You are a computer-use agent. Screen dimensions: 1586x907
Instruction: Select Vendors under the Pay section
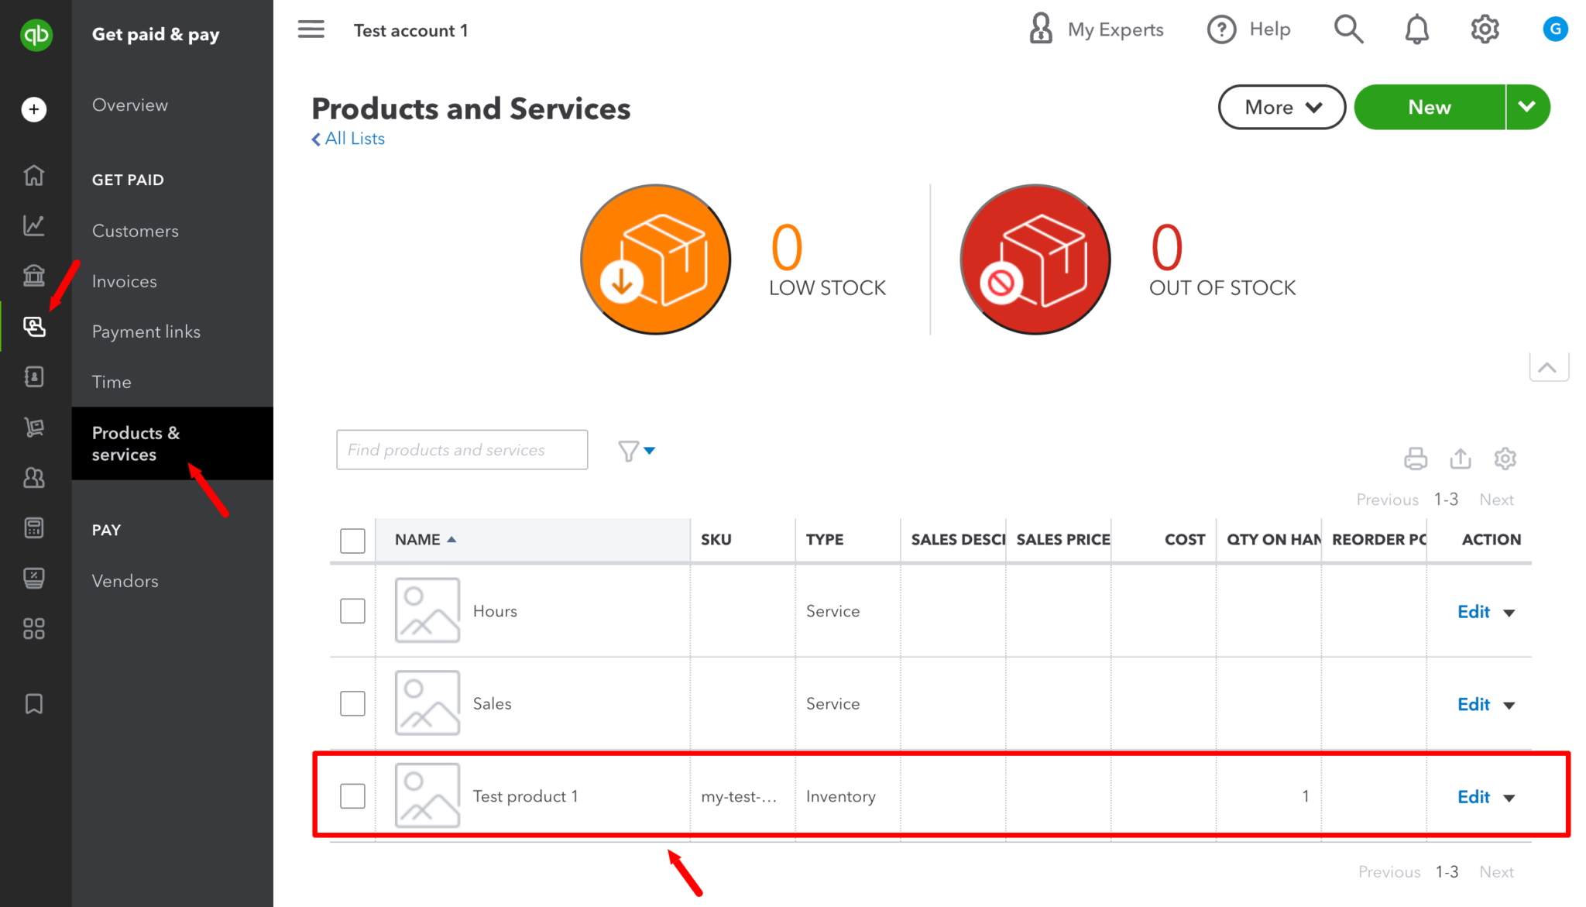pyautogui.click(x=124, y=580)
